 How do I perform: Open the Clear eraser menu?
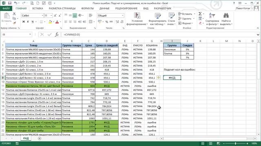pos(200,23)
